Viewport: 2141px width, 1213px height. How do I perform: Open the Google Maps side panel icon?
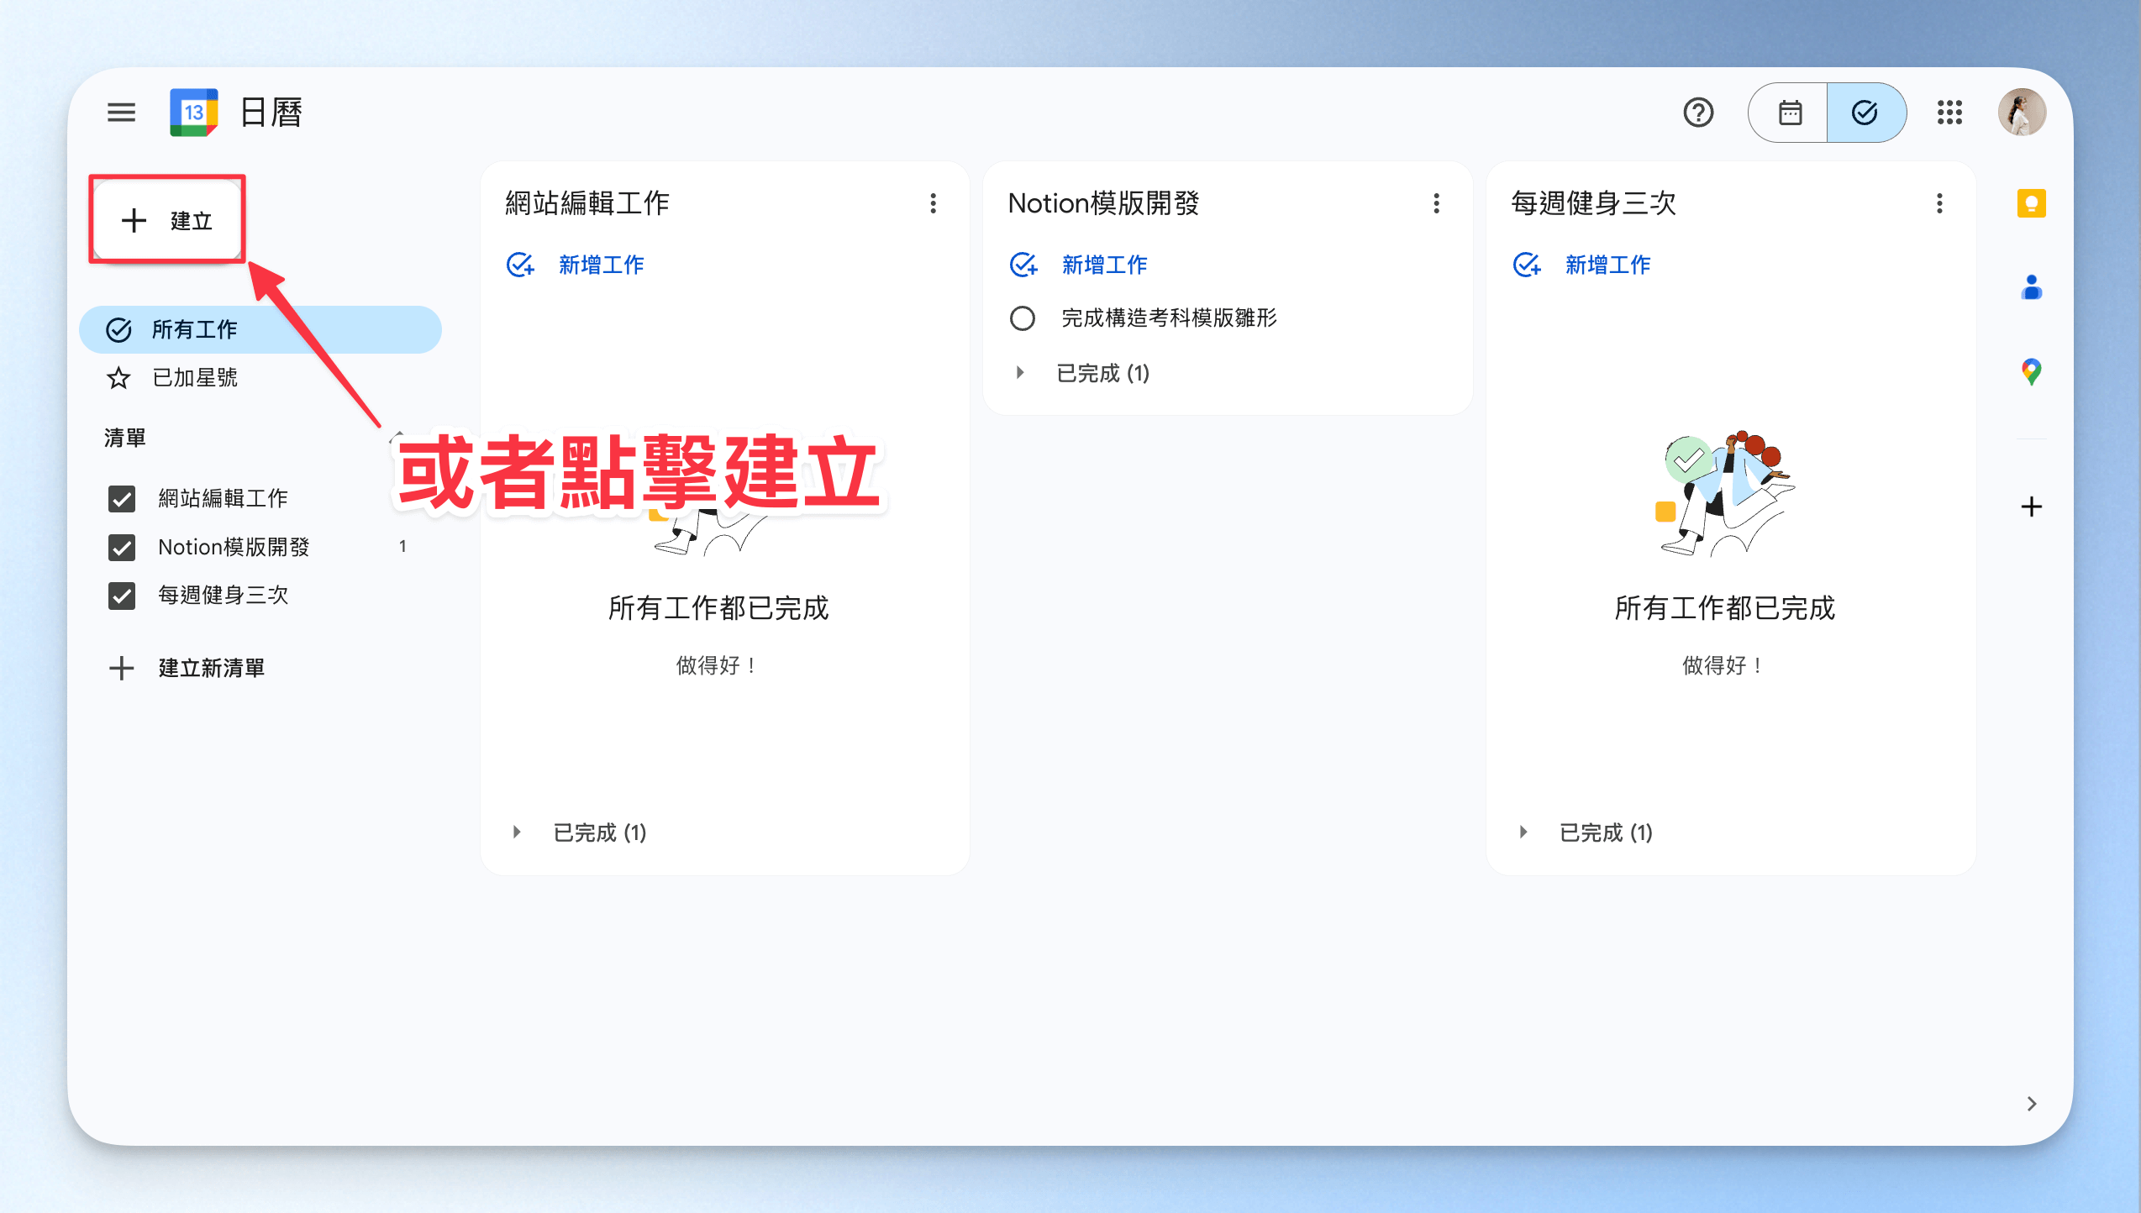tap(2031, 370)
